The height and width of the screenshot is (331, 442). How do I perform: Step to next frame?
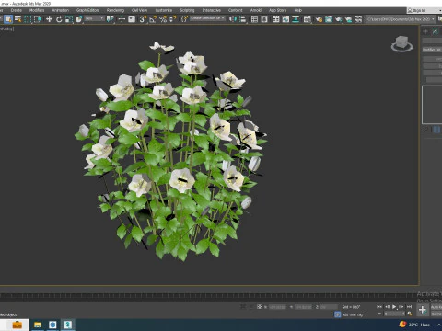click(x=401, y=307)
